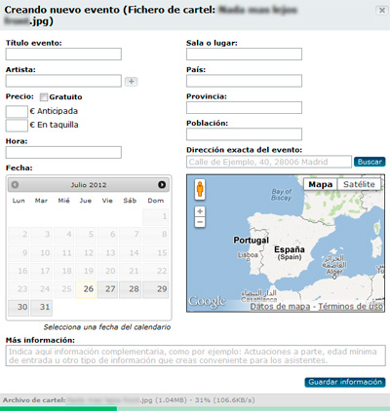Click the upload progress bar
This screenshot has height=411, width=390.
195,409
